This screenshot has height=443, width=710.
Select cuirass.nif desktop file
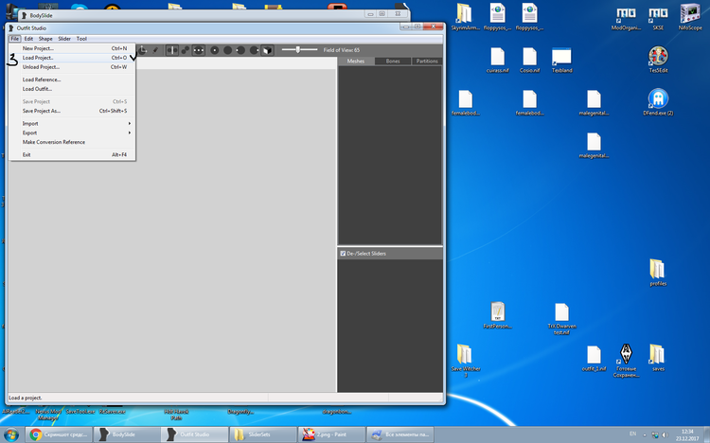point(497,60)
